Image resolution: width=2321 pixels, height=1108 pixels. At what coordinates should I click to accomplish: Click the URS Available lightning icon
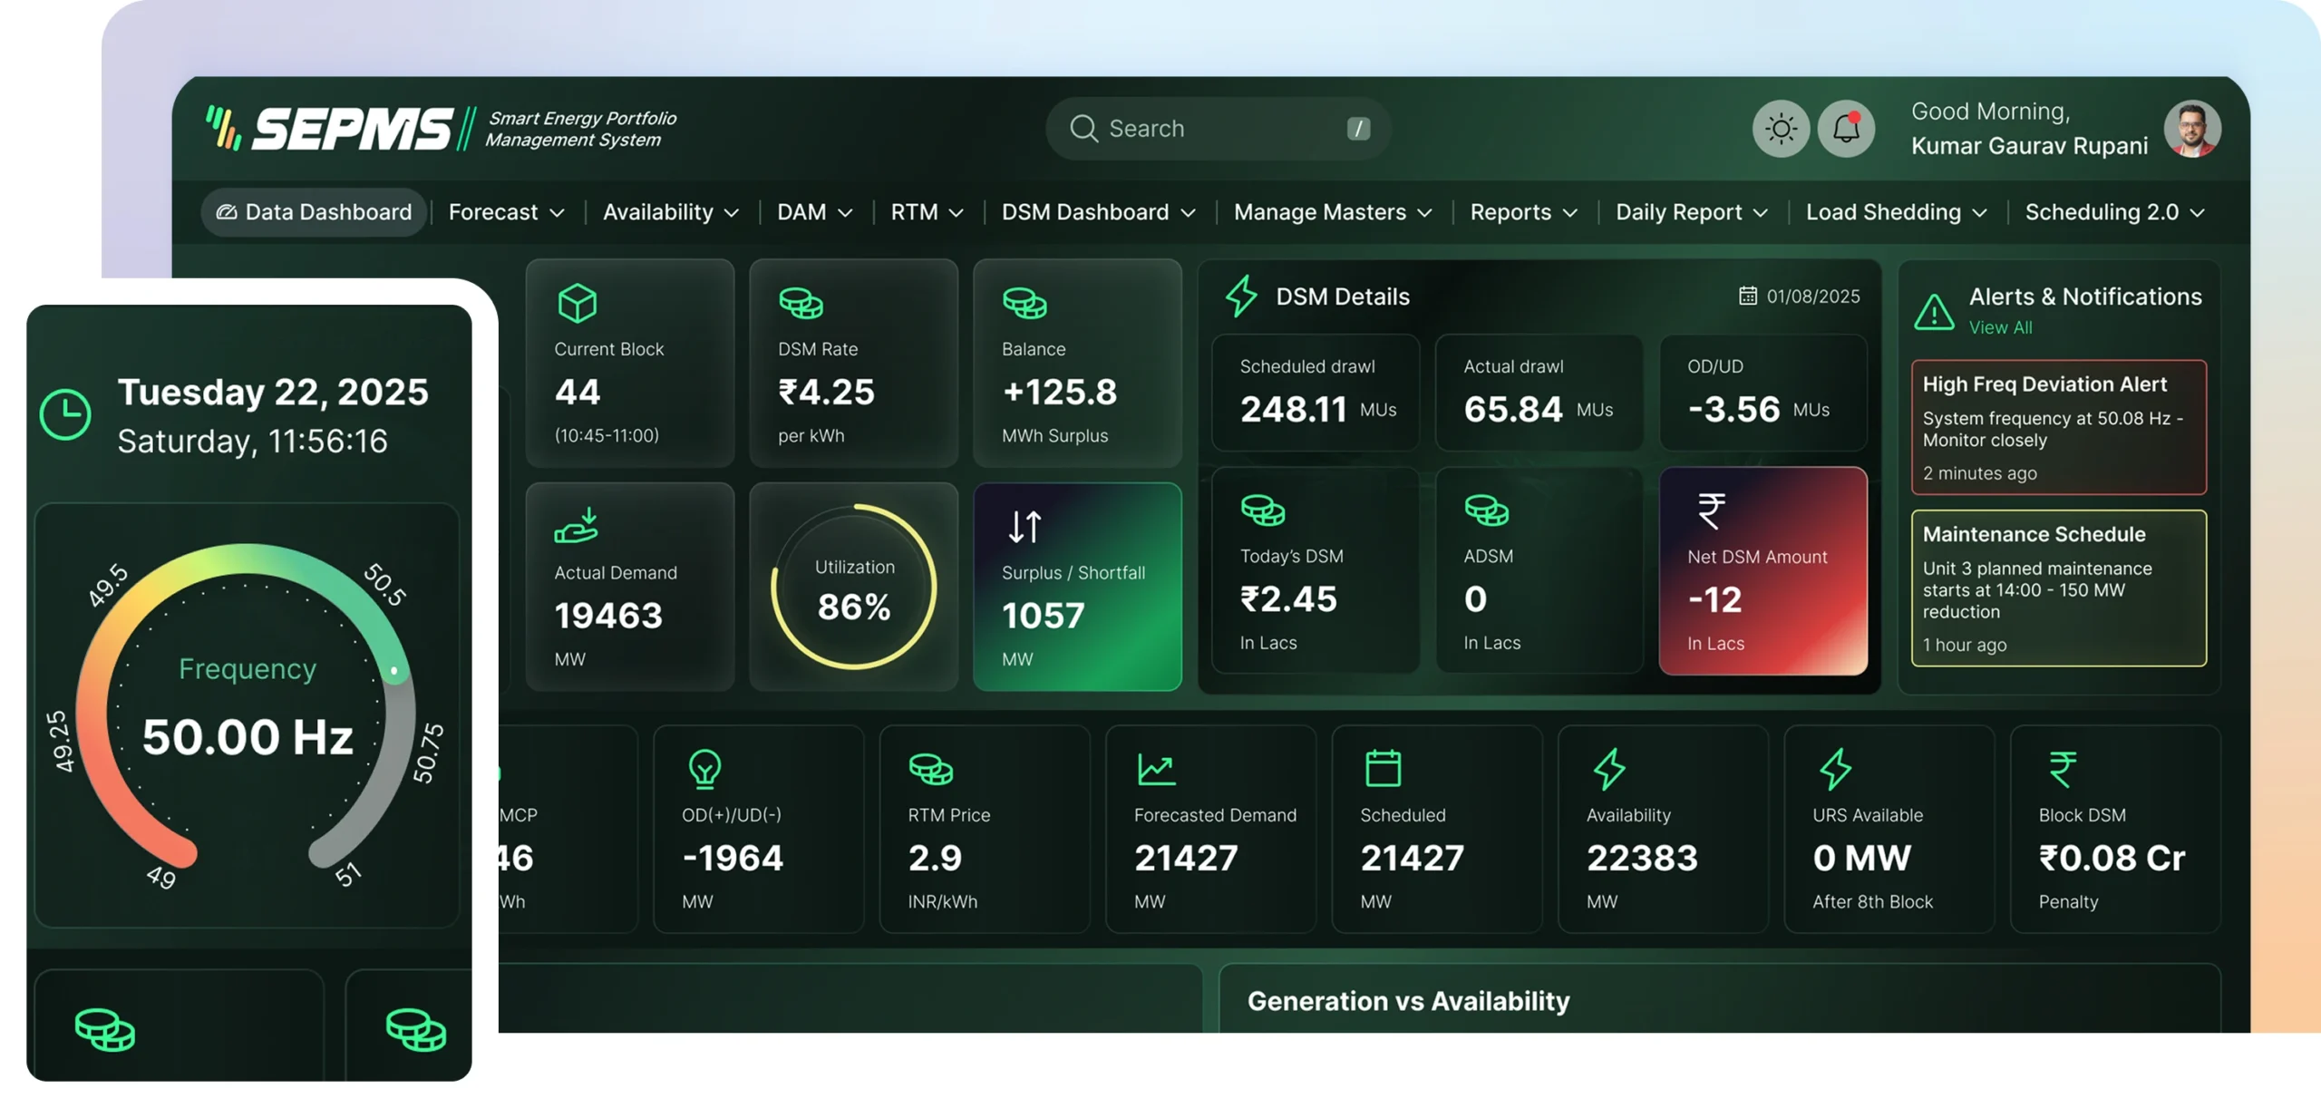point(1835,769)
